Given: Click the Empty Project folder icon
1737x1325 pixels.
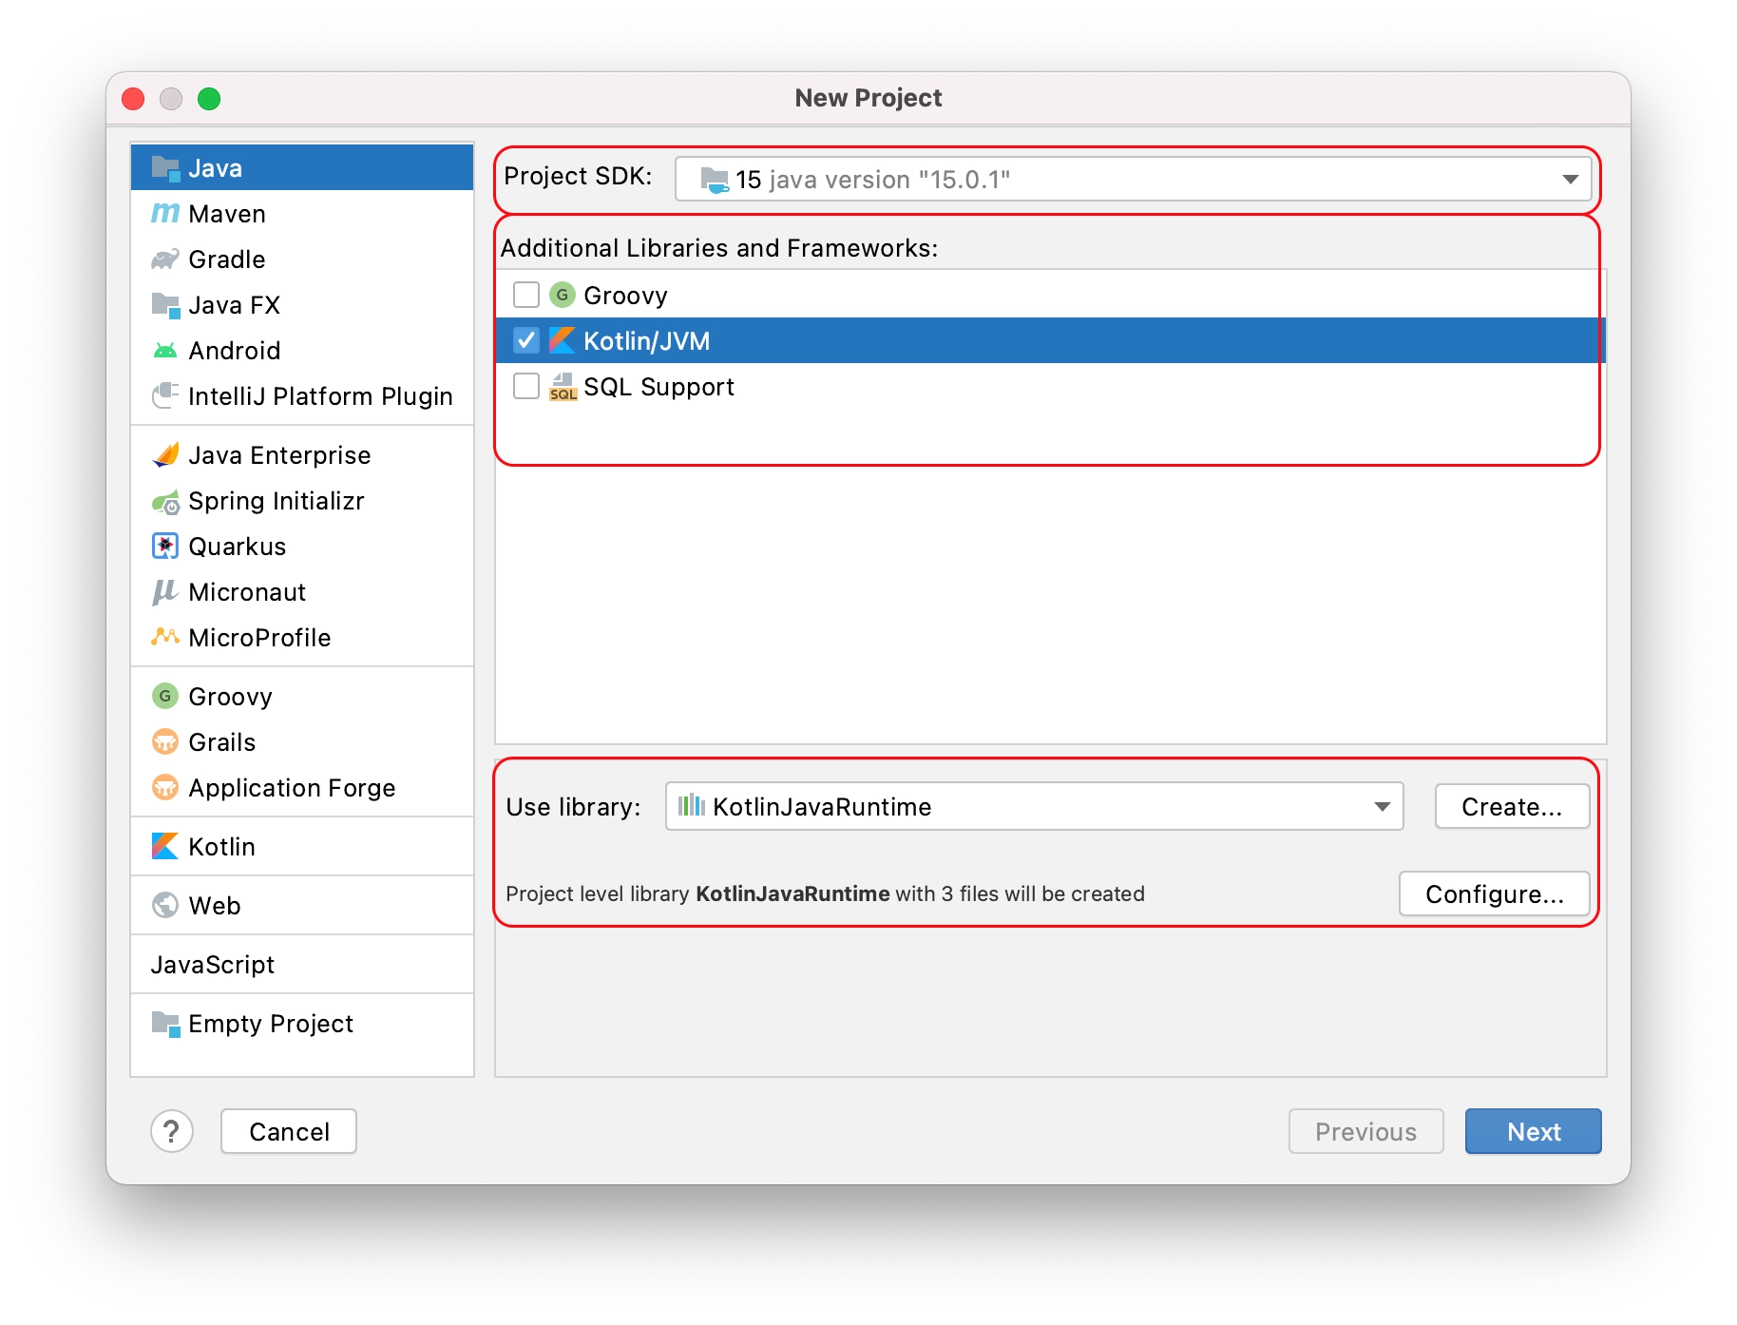Looking at the screenshot, I should (x=165, y=1024).
